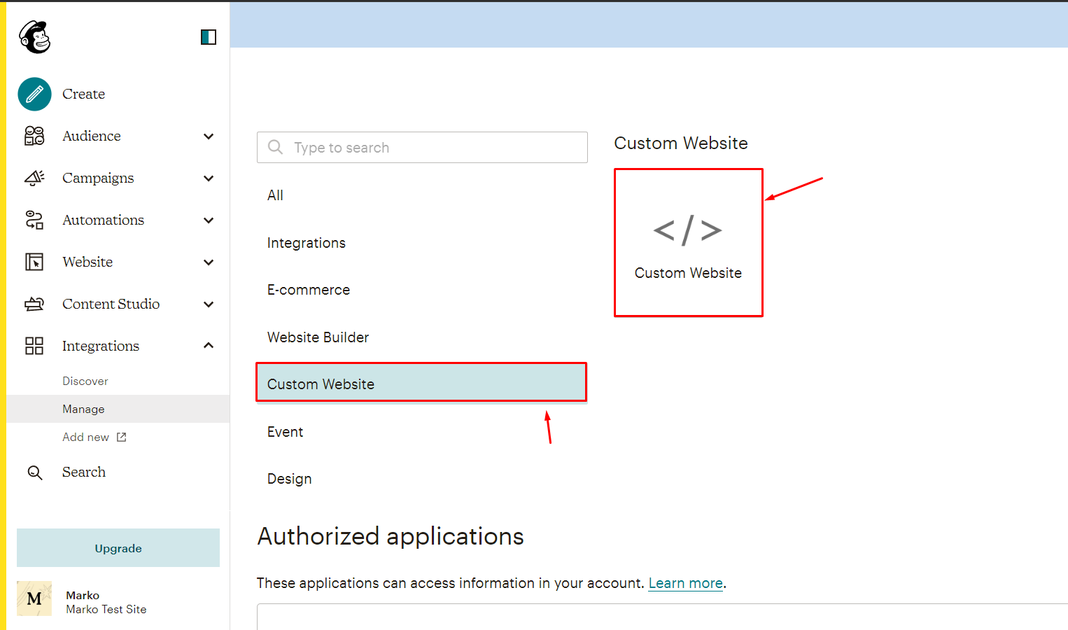Select the All category filter
This screenshot has height=630, width=1068.
point(275,195)
